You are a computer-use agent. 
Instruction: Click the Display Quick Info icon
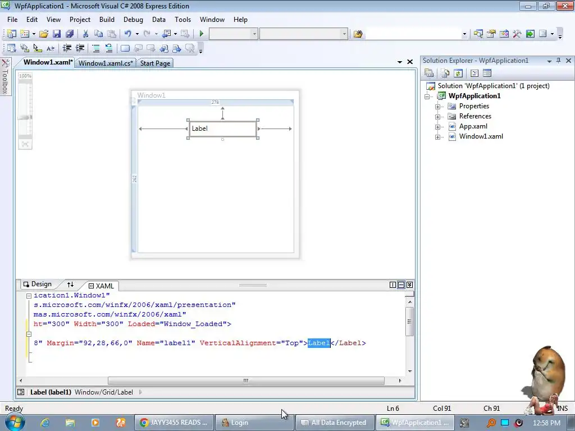[x=38, y=48]
